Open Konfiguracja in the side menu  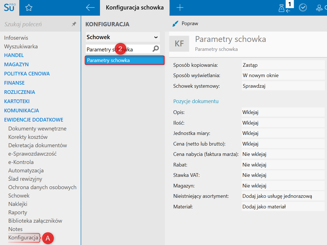coord(23,238)
